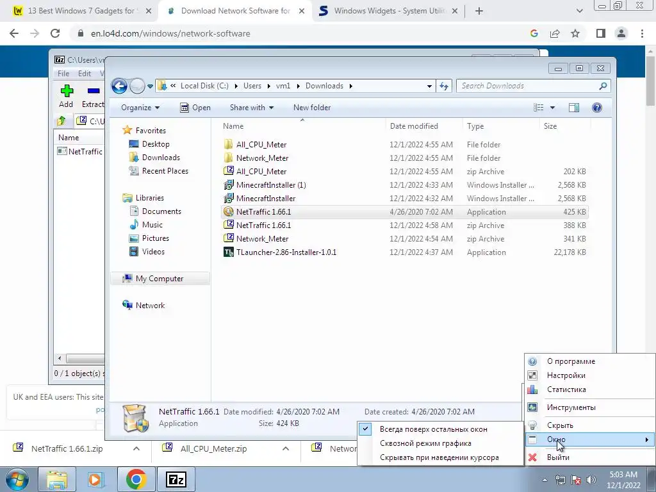Click the Explorer forward navigation arrow
The height and width of the screenshot is (492, 656).
click(x=137, y=86)
